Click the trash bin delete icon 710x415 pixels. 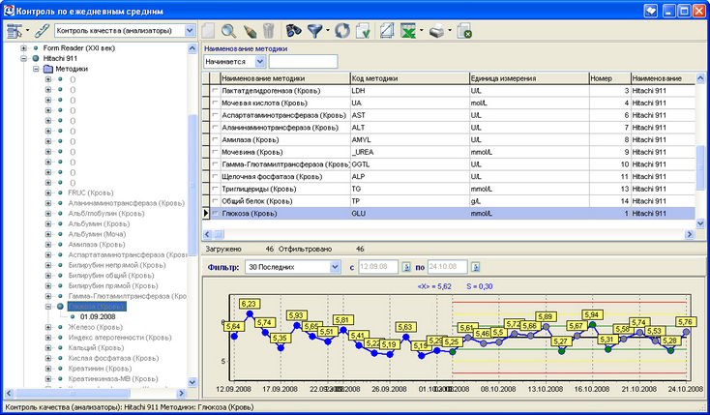coord(268,30)
